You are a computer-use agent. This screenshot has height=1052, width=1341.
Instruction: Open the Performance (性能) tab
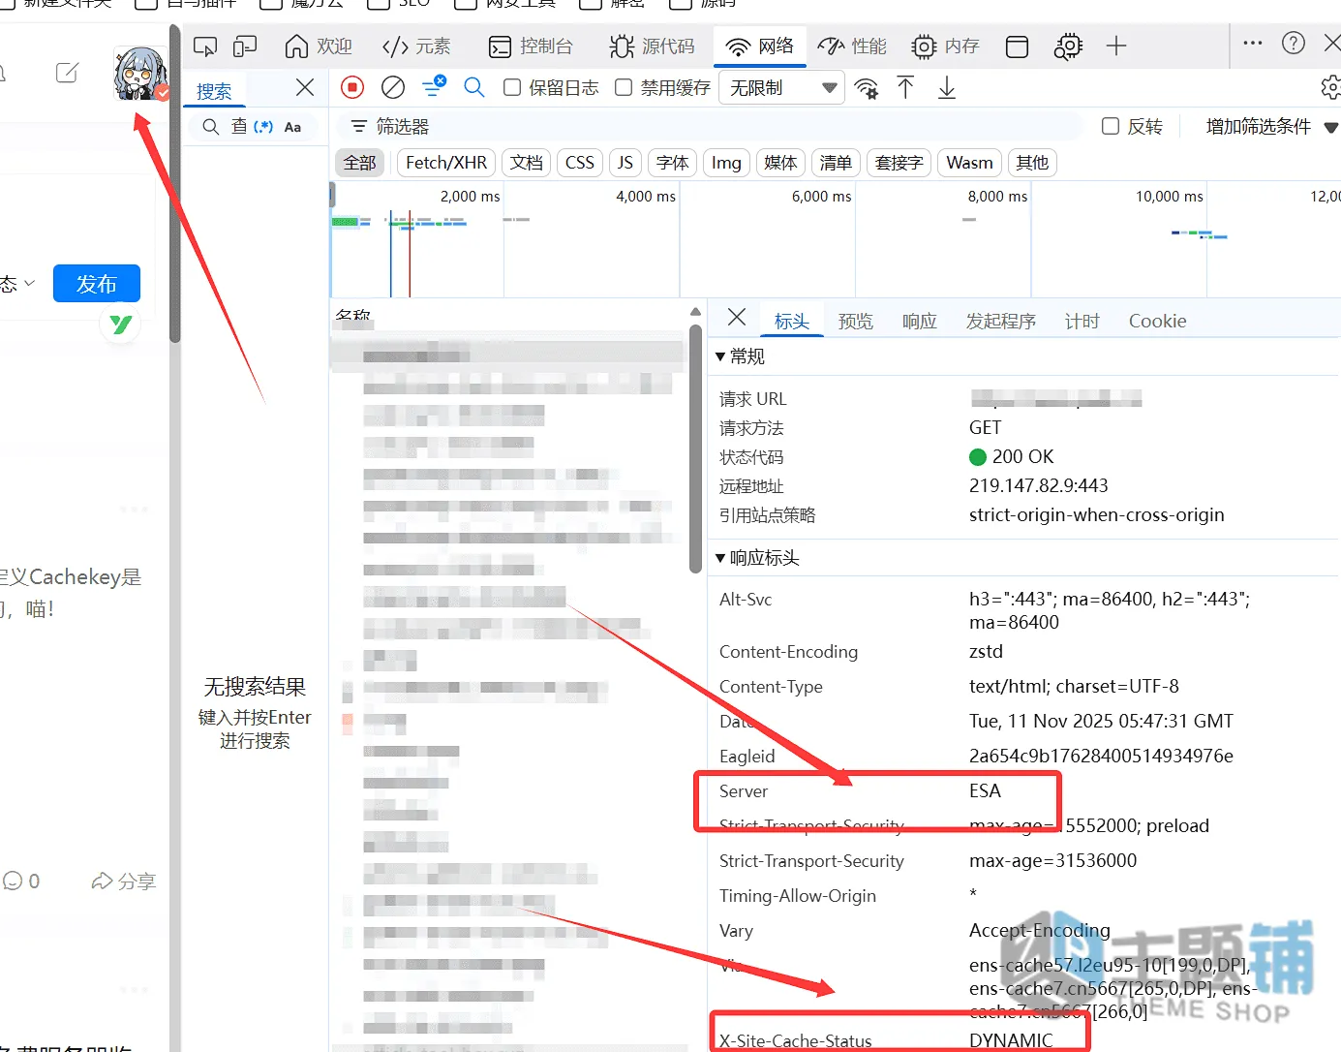coord(852,46)
